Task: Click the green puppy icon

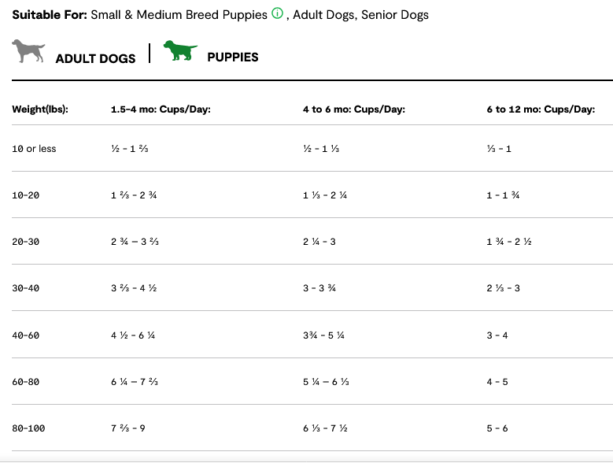Action: 180,51
